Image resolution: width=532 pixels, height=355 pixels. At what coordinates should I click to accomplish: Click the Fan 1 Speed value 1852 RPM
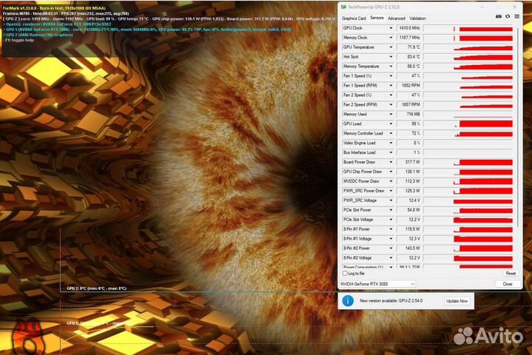pyautogui.click(x=409, y=86)
